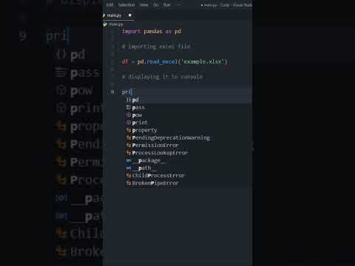Click the unsaved dot on main.py tab

coord(130,16)
